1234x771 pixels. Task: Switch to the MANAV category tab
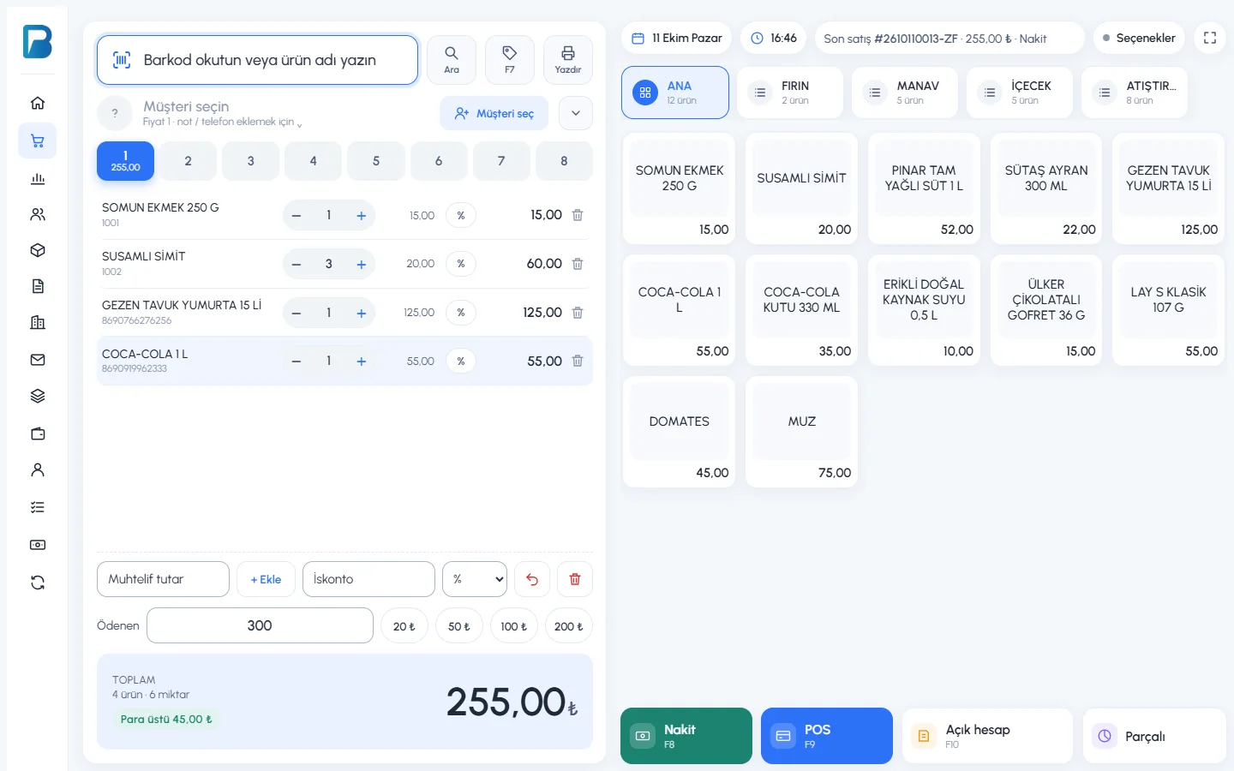pyautogui.click(x=904, y=93)
